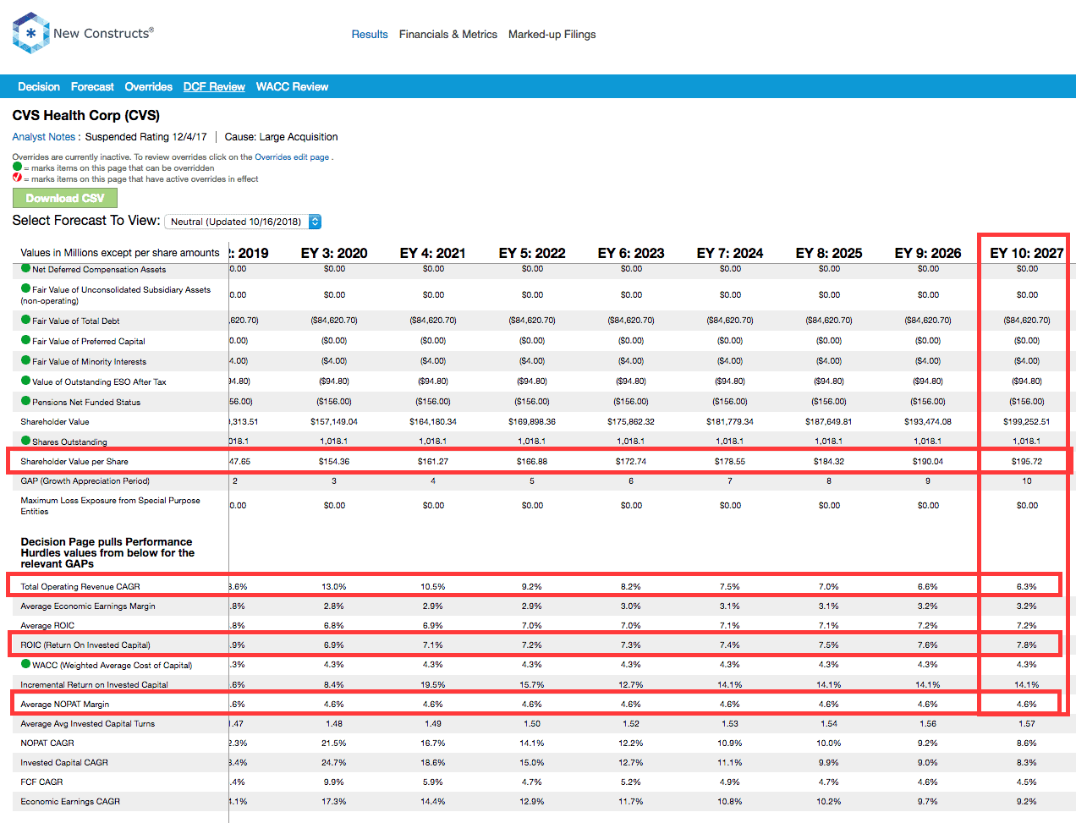Click green dot next to WACC row label
Image resolution: width=1076 pixels, height=823 pixels.
point(25,664)
